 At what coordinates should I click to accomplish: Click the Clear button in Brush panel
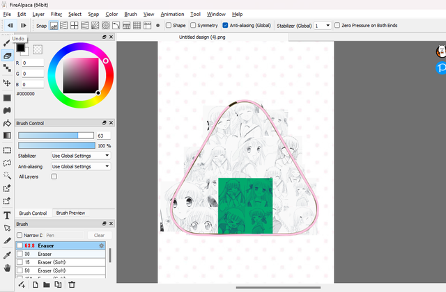coord(99,235)
